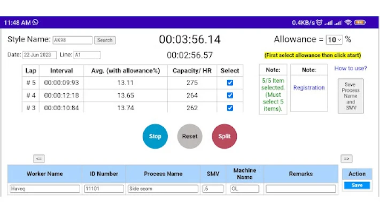Tap the battery icon in status bar
The height and width of the screenshot is (213, 380).
click(360, 22)
